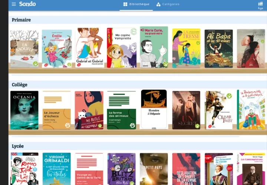Click green accessibility badge on La Moufle

tap(36, 64)
